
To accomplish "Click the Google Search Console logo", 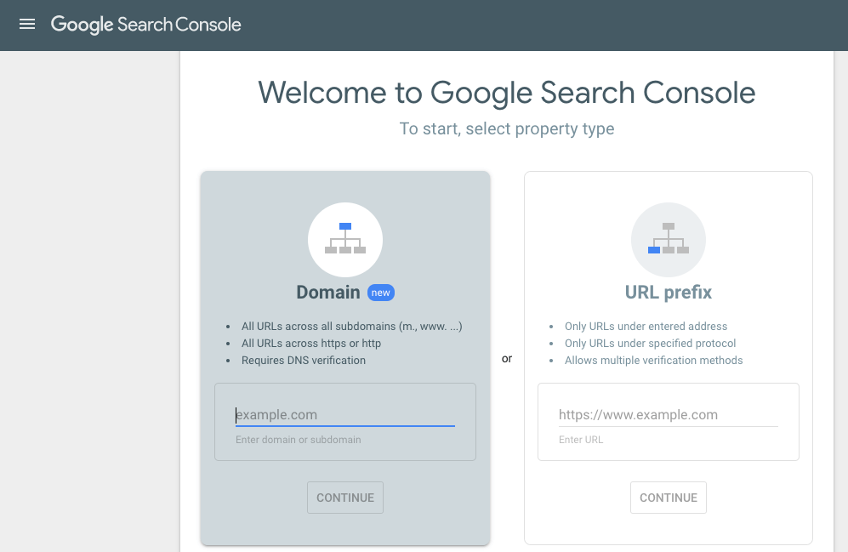I will (x=146, y=25).
